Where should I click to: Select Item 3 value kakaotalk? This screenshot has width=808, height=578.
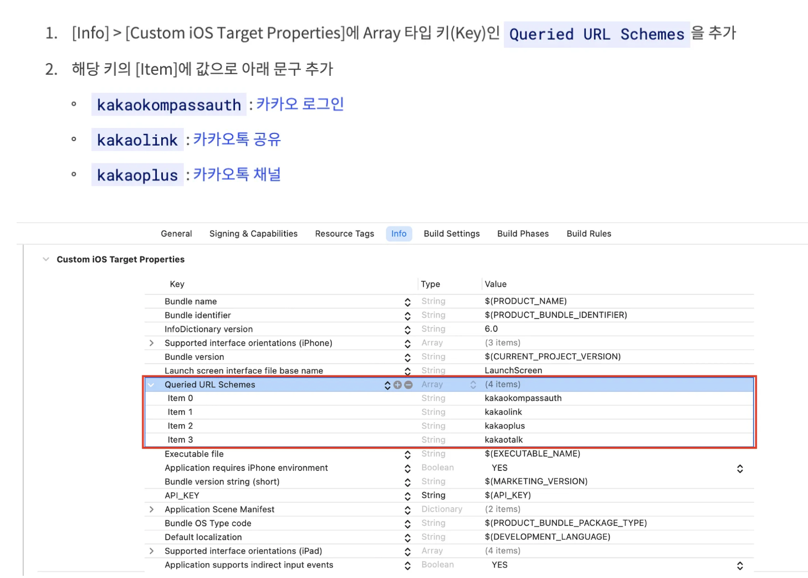pyautogui.click(x=504, y=440)
